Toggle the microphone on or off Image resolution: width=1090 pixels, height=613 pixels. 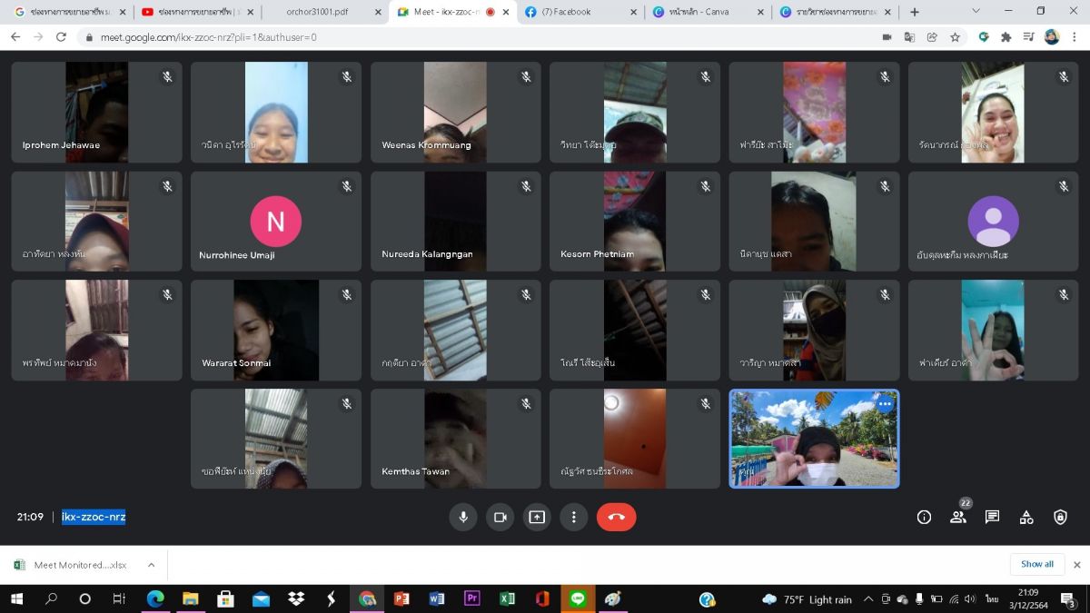click(463, 517)
